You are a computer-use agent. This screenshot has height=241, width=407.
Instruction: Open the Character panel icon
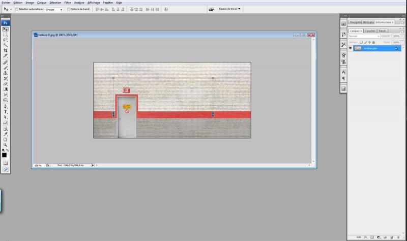click(x=343, y=72)
